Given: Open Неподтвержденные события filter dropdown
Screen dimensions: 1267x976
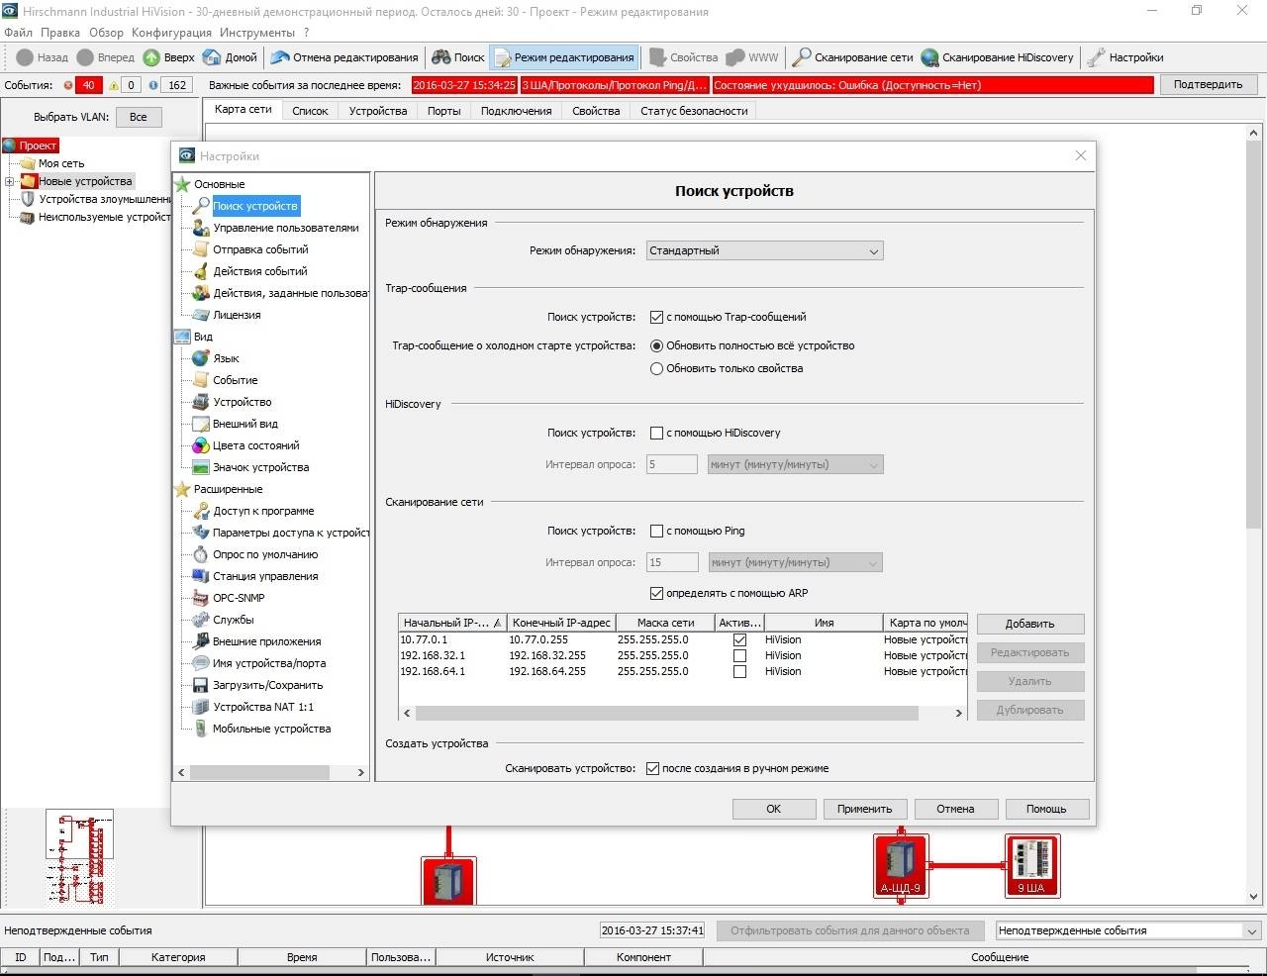Looking at the screenshot, I should click(x=1128, y=930).
